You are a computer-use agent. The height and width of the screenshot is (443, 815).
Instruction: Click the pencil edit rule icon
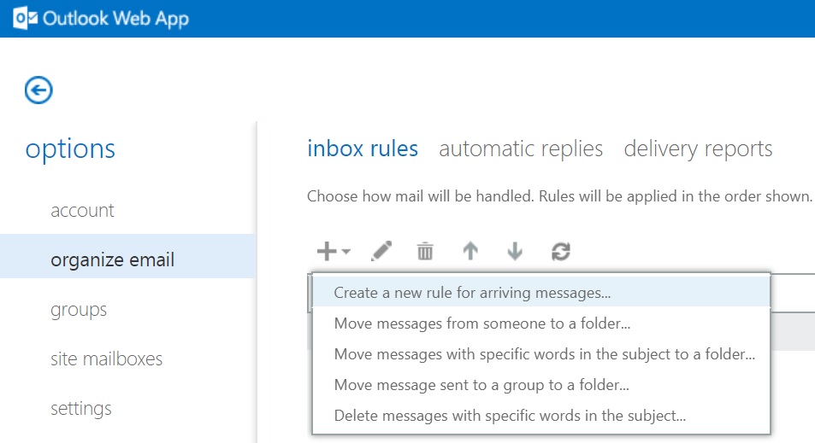click(381, 251)
